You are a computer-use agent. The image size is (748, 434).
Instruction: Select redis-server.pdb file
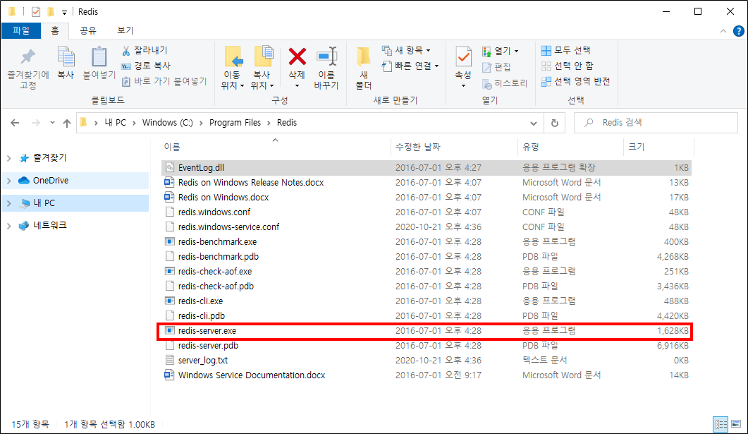point(426,345)
